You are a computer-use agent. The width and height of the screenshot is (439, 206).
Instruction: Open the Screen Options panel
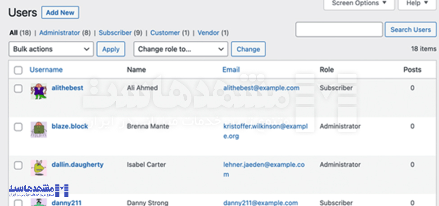pos(359,4)
